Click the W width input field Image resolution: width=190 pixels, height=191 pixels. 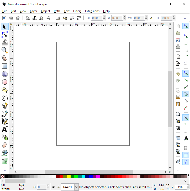pos(139,18)
